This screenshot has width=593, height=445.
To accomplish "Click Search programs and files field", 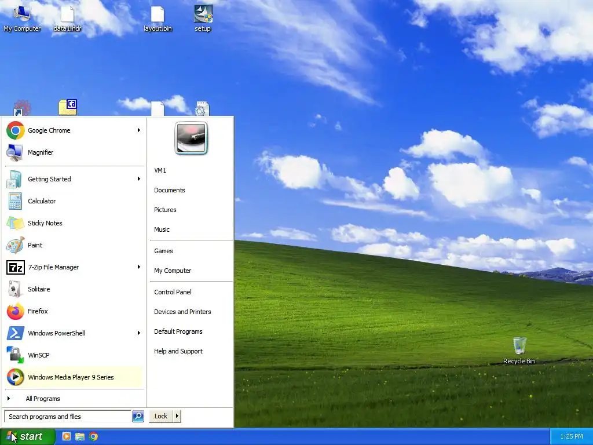I will click(68, 416).
